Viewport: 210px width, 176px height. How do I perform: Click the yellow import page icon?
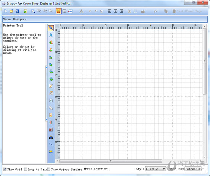(x=26, y=11)
